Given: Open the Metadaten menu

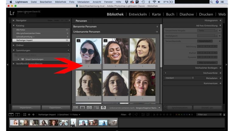Looking at the screenshot, I should pyautogui.click(x=83, y=2).
